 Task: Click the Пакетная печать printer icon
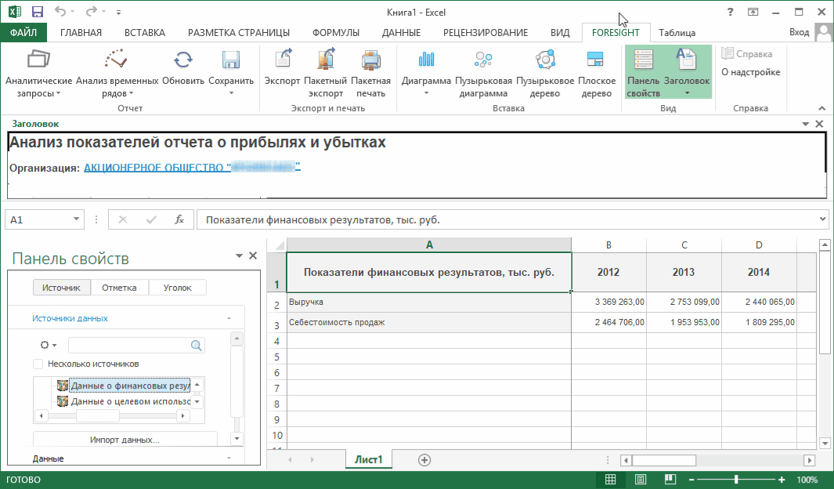[x=370, y=60]
